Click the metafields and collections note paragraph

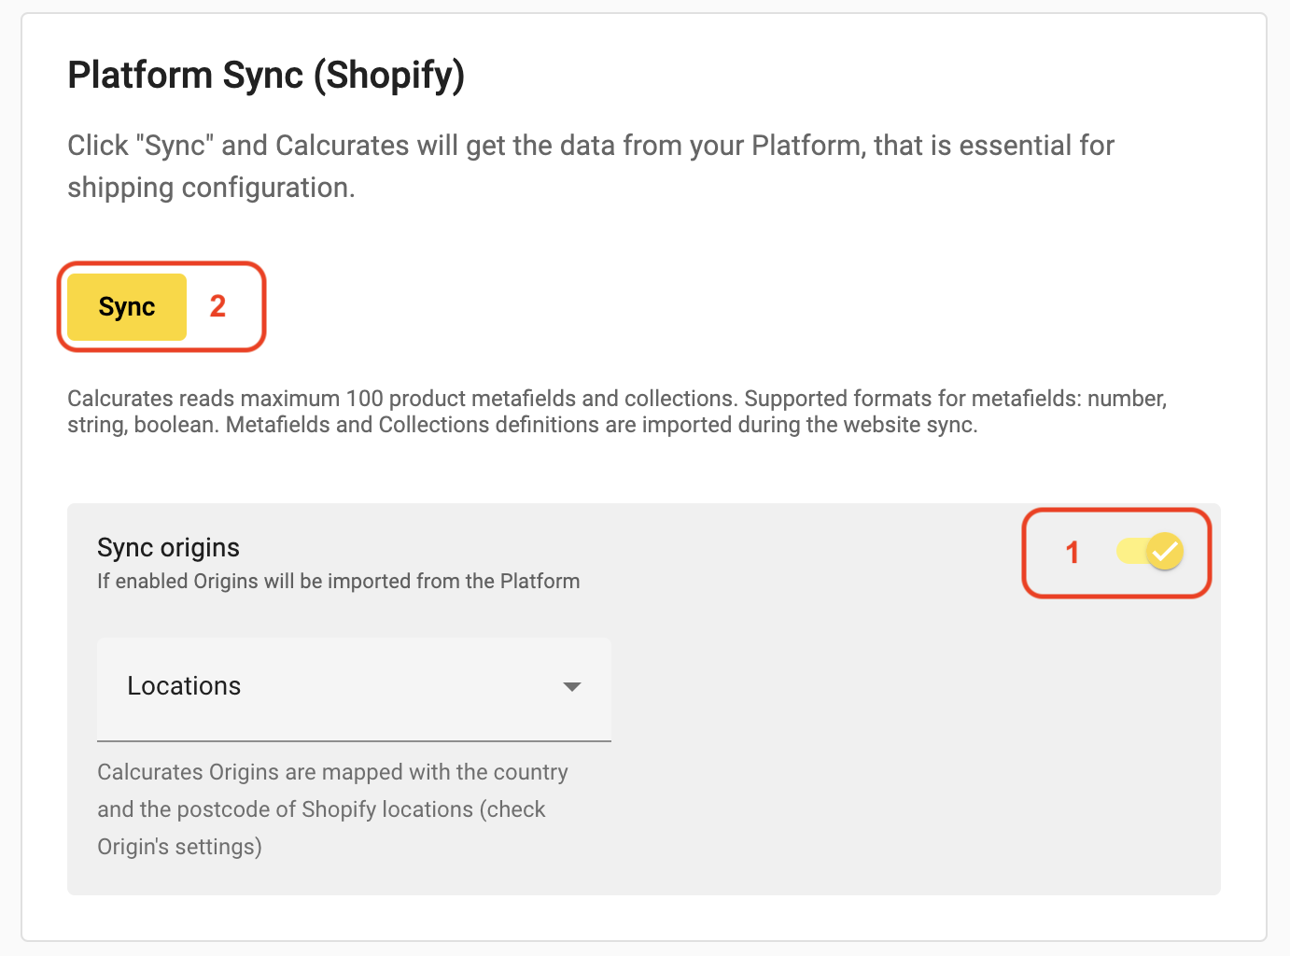tap(617, 412)
